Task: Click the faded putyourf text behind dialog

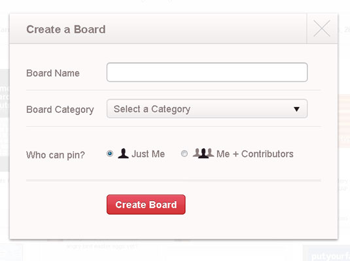Action: (x=330, y=256)
